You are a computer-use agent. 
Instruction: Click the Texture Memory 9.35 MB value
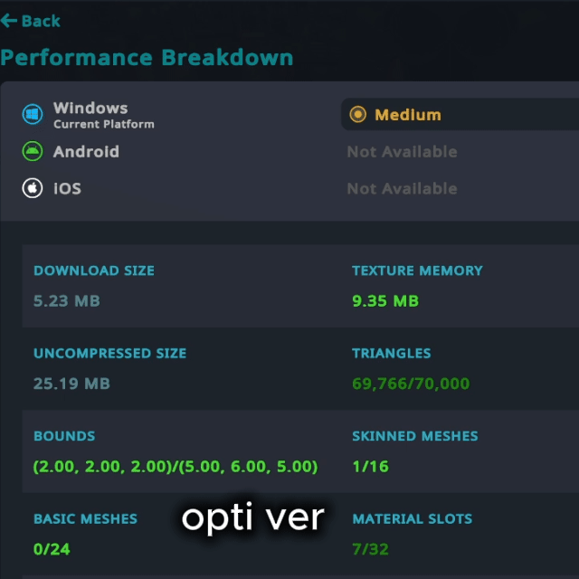385,300
